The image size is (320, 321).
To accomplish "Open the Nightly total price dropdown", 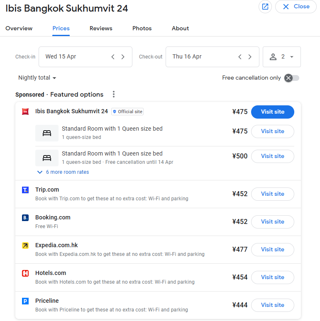I will coord(37,78).
